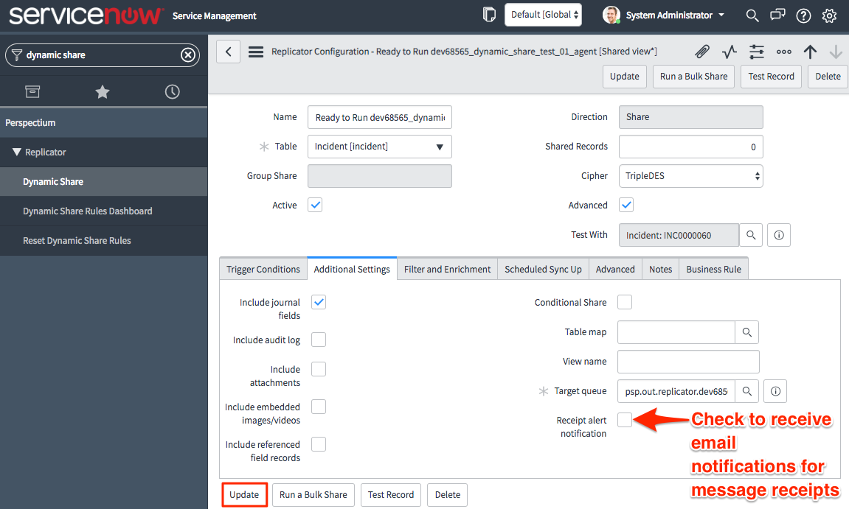Click the System Administrator avatar
The image size is (849, 509).
611,15
